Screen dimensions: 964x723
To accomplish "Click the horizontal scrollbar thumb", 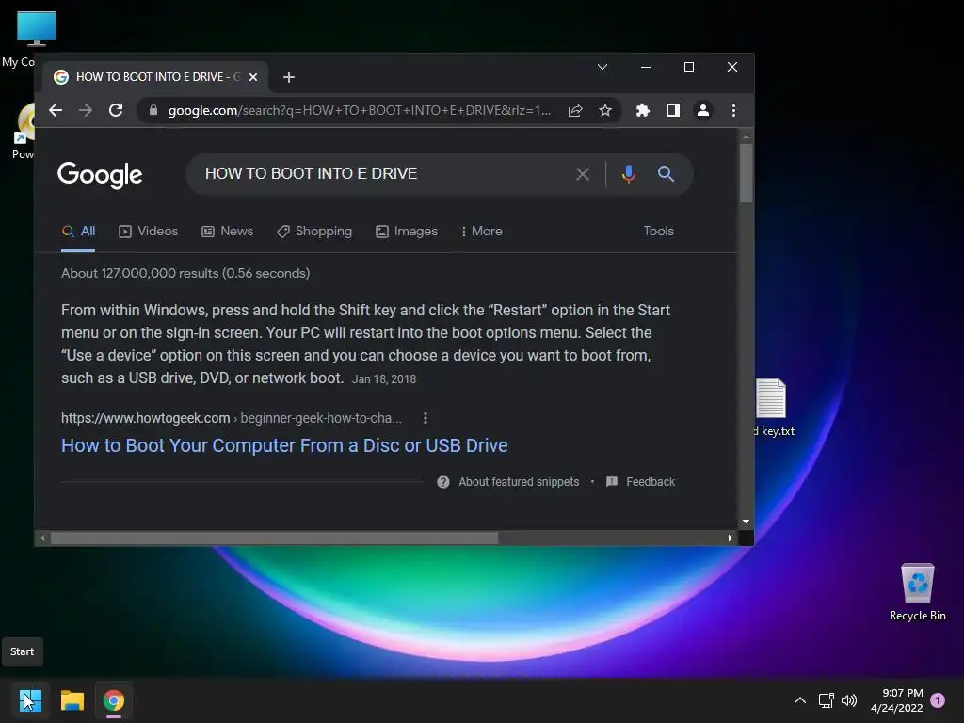I will [x=274, y=538].
